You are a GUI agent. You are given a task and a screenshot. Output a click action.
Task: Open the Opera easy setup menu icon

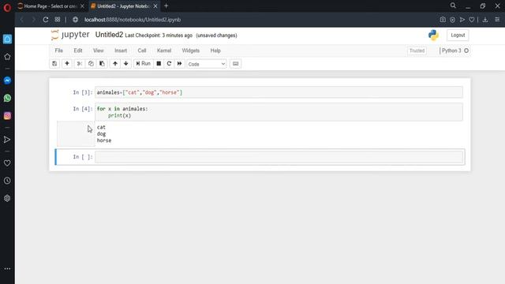tap(497, 20)
